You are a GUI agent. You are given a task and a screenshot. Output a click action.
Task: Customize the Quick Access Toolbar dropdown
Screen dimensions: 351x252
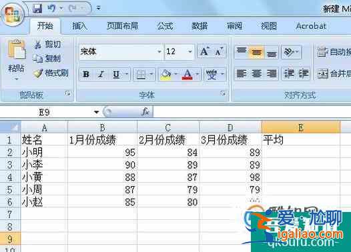pos(98,9)
